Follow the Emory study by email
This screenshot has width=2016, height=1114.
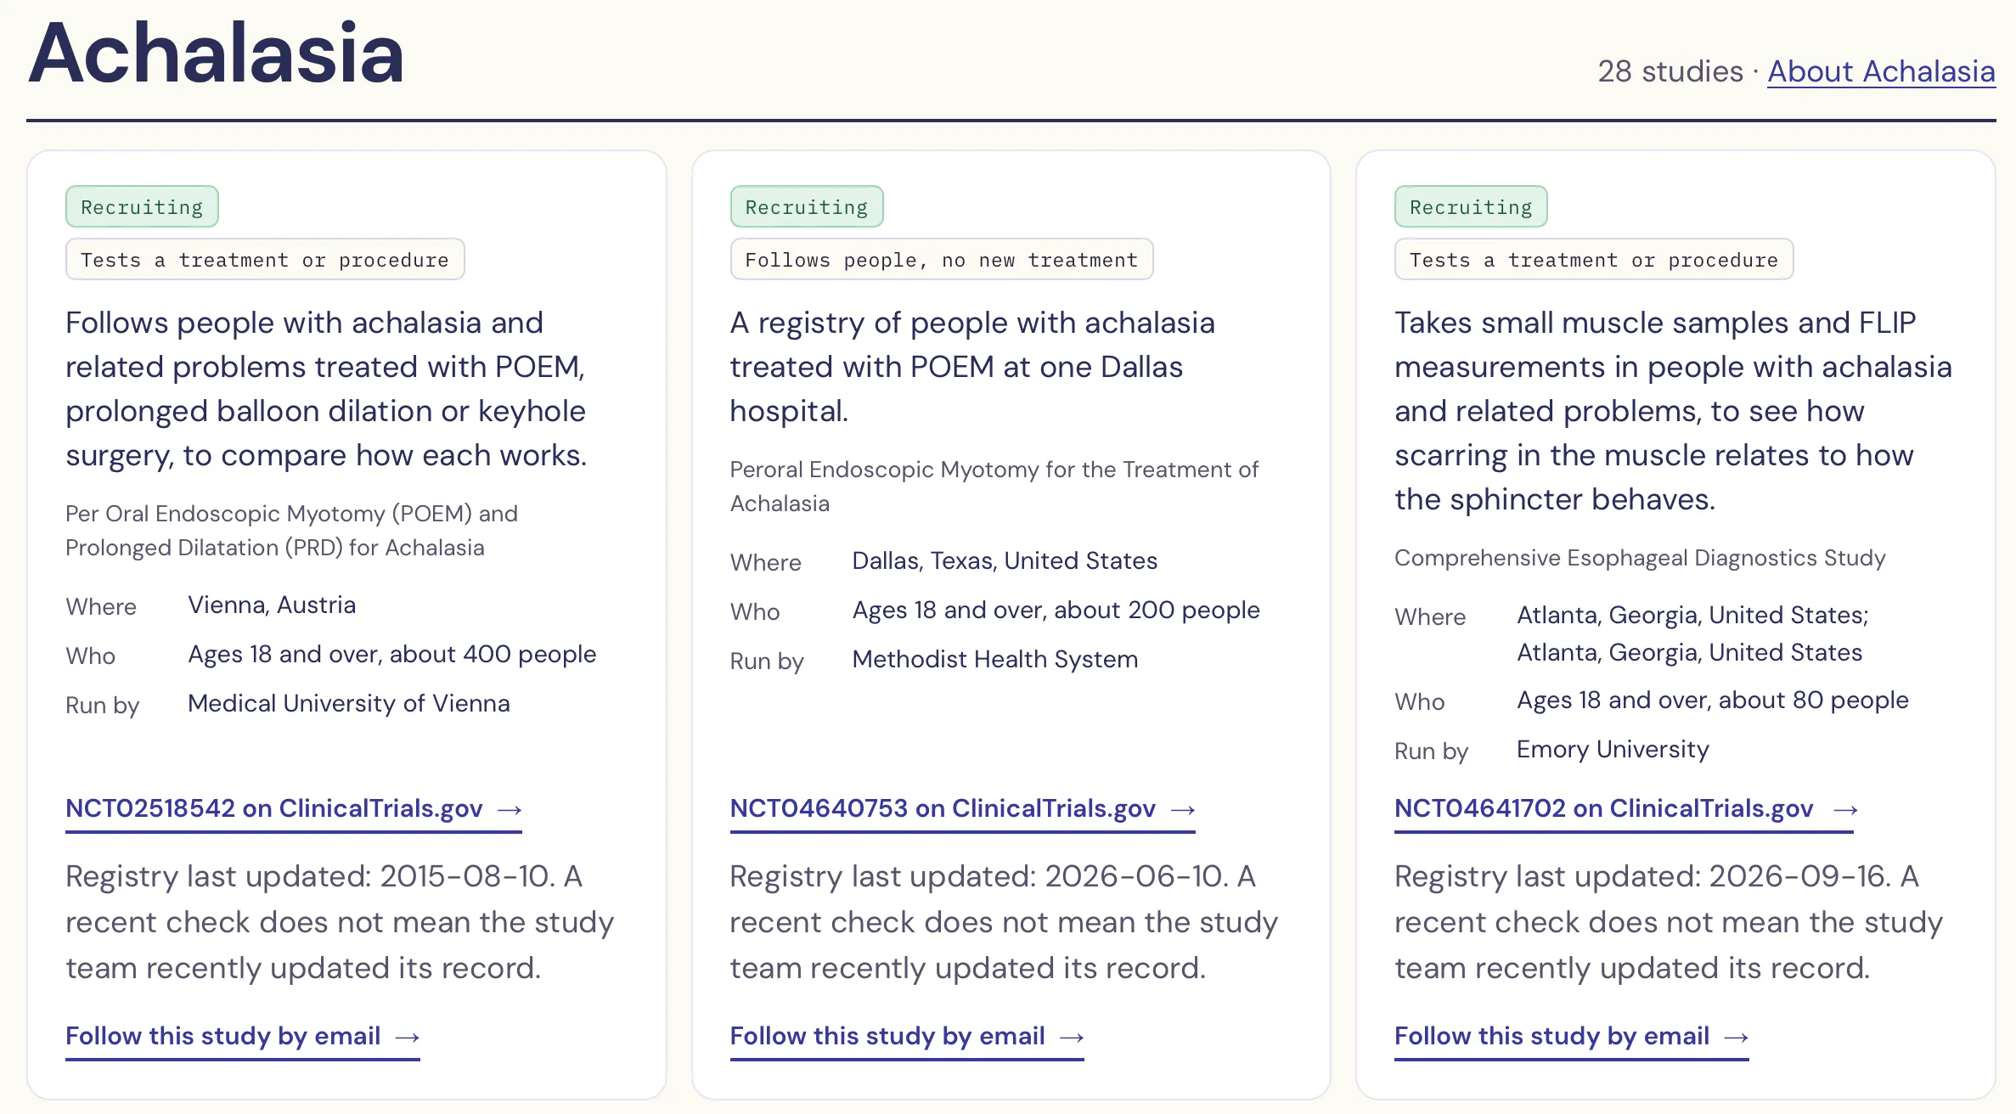[1572, 1037]
